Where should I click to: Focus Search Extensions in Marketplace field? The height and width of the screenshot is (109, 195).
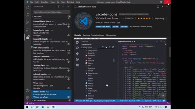pyautogui.click(x=51, y=12)
